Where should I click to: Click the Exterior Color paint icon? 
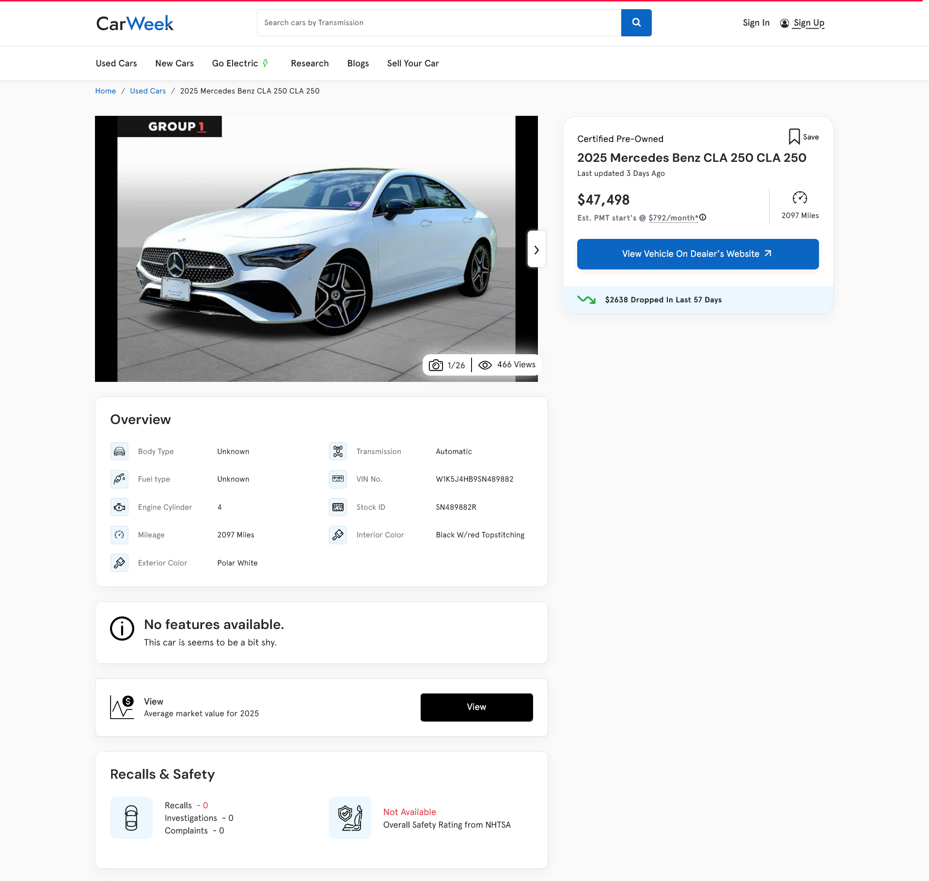pos(119,563)
